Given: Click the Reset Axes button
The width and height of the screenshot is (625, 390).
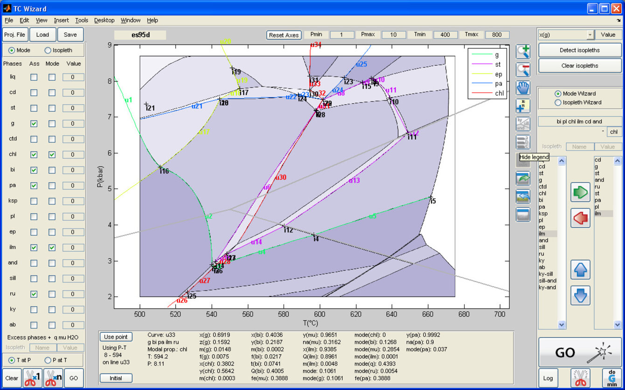Looking at the screenshot, I should click(284, 35).
